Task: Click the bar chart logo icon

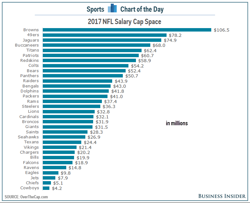Action: click(112, 8)
